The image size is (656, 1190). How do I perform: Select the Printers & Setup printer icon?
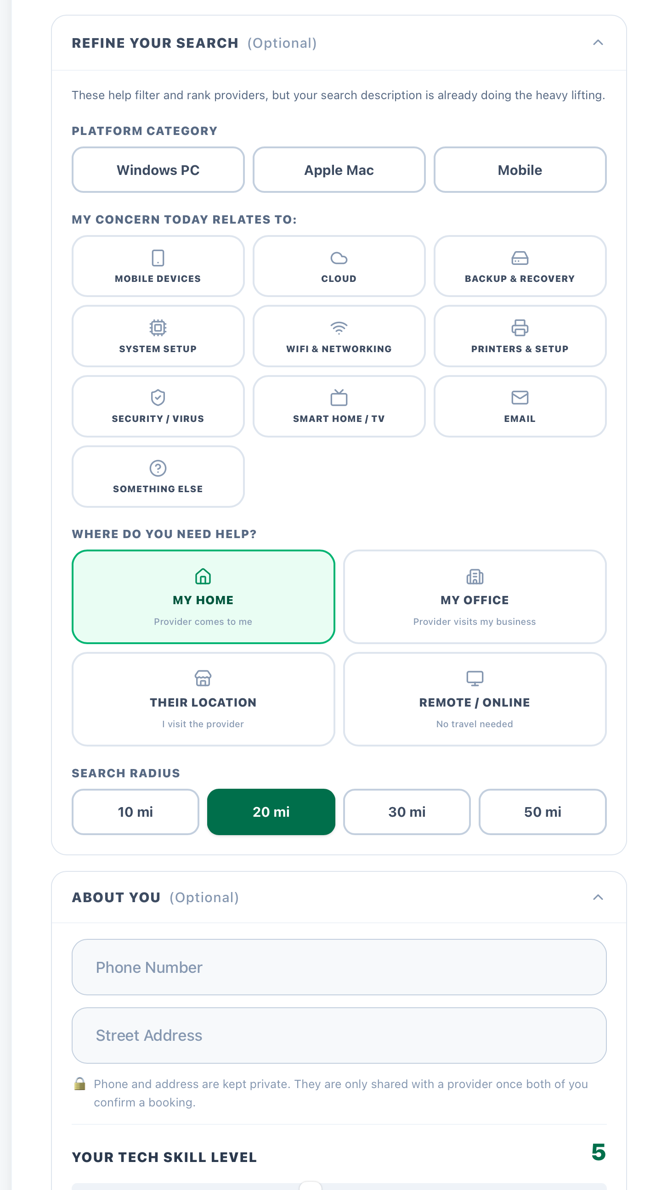pos(519,327)
